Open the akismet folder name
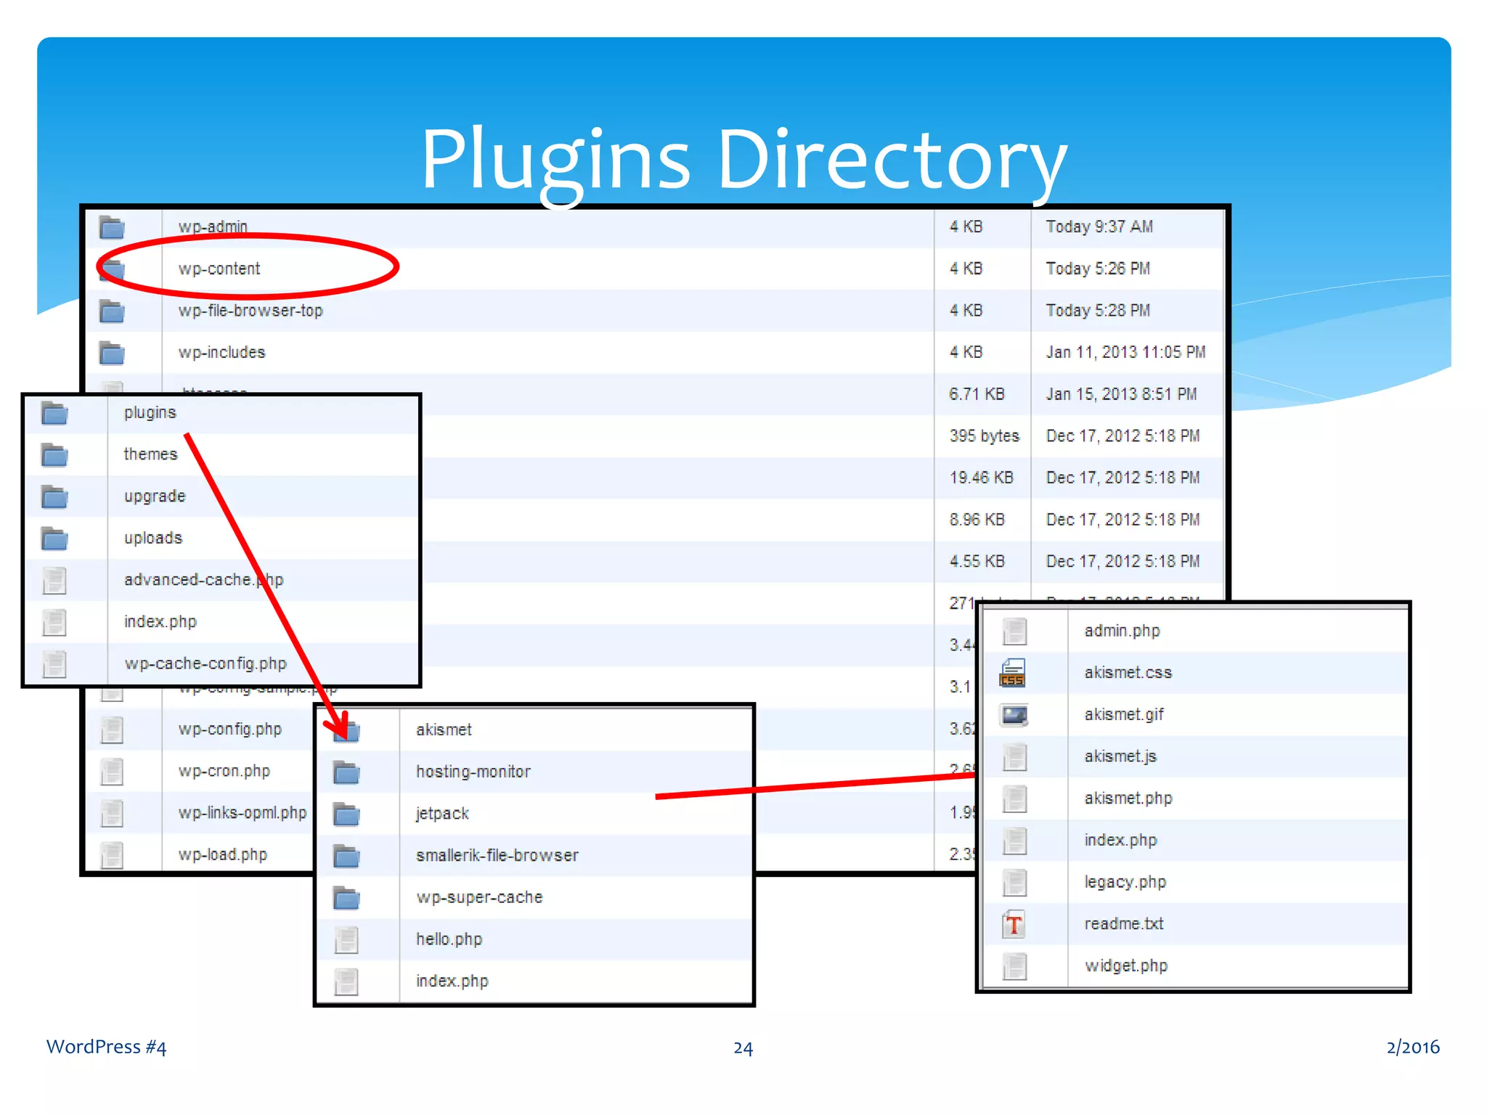This screenshot has width=1487, height=1115. 444,730
